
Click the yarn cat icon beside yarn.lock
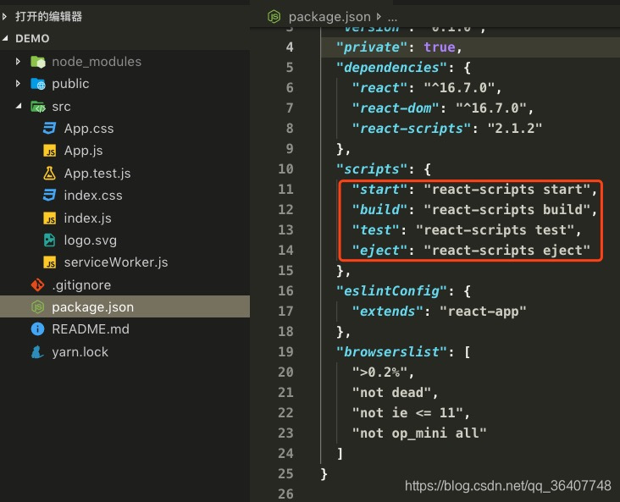coord(37,351)
